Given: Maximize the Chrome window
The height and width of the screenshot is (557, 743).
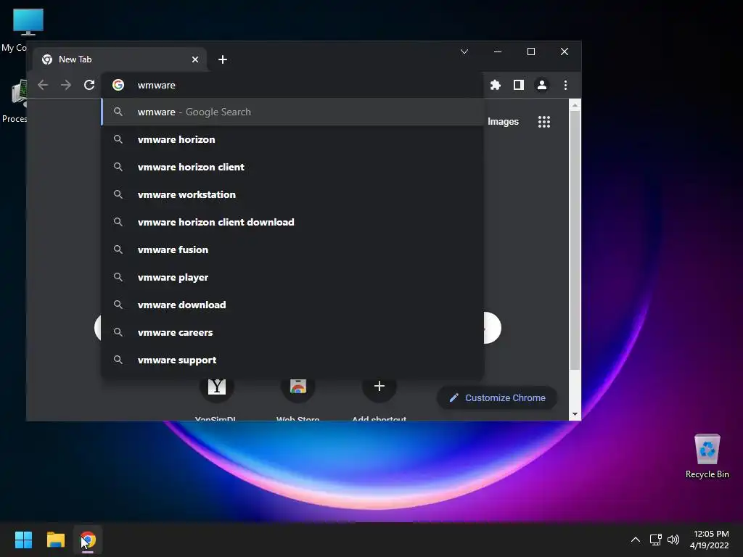Looking at the screenshot, I should [x=530, y=51].
